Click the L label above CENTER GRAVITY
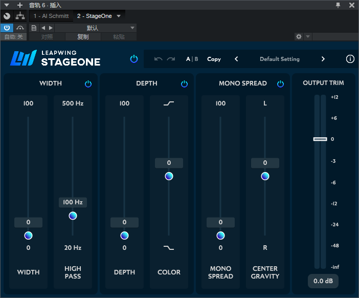This screenshot has height=298, width=359. [x=265, y=103]
